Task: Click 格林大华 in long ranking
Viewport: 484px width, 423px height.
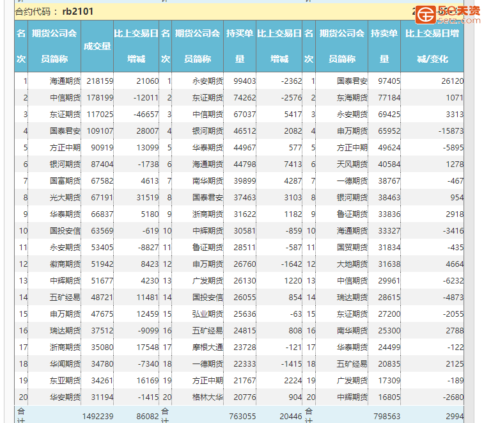Action: (208, 397)
